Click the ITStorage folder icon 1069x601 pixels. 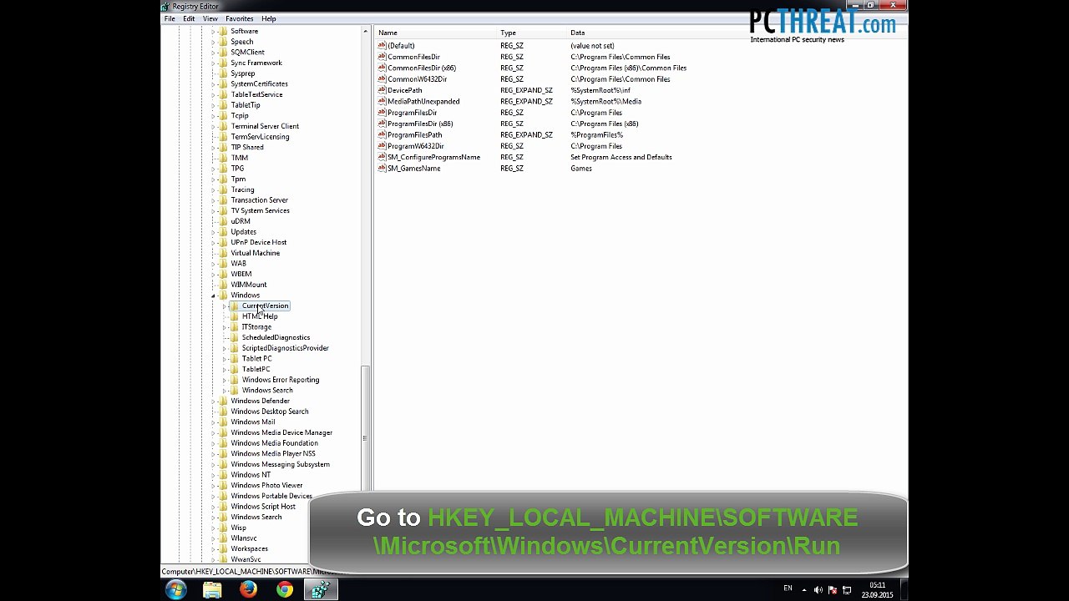coord(235,326)
